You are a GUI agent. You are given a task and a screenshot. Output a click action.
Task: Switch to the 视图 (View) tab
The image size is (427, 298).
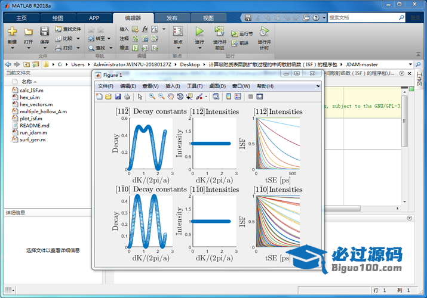tap(208, 18)
